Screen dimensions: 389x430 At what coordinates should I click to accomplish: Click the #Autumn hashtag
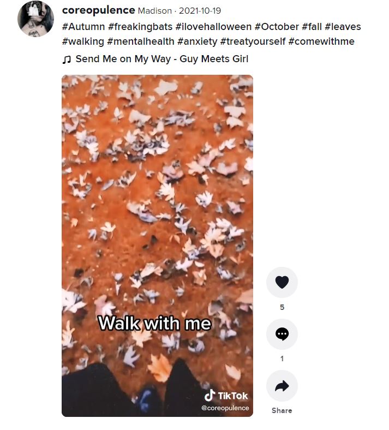coord(83,27)
